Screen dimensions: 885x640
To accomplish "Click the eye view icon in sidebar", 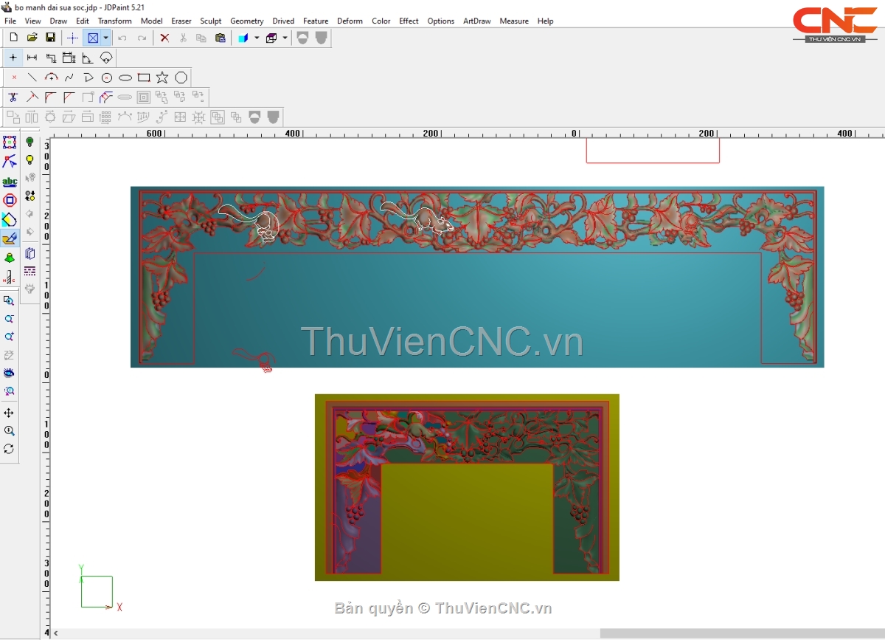I will [9, 373].
